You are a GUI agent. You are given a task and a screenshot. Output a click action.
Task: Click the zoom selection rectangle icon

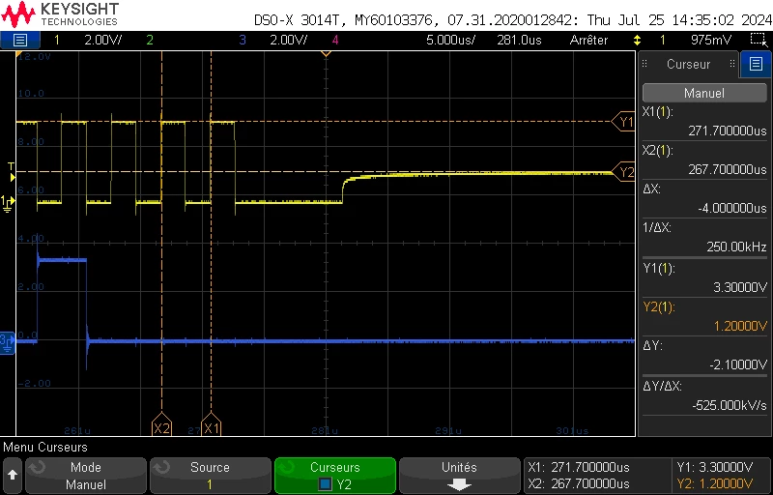757,40
